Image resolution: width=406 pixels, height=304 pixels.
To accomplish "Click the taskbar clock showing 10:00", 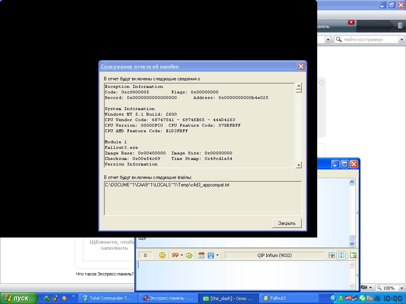I will tap(393, 298).
